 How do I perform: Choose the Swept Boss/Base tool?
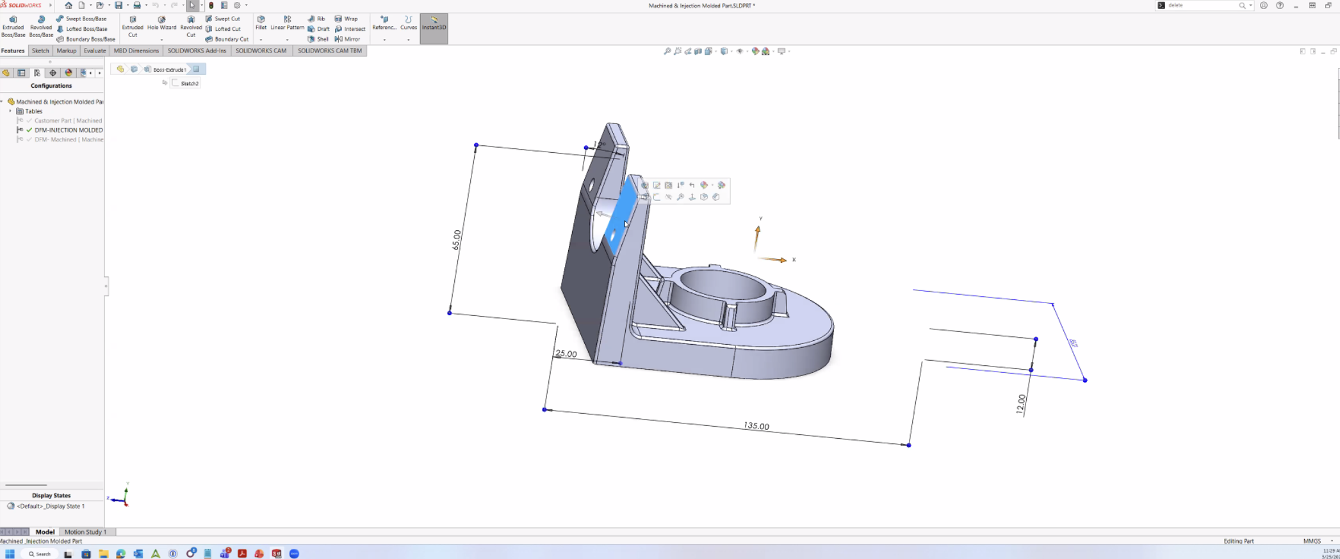pos(81,19)
